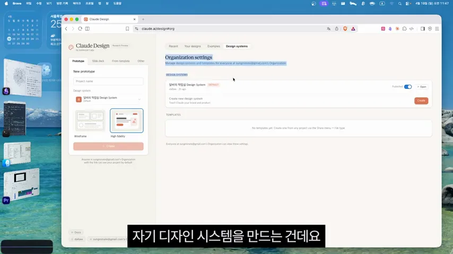Open the Recent tab
This screenshot has width=453, height=254.
[173, 46]
